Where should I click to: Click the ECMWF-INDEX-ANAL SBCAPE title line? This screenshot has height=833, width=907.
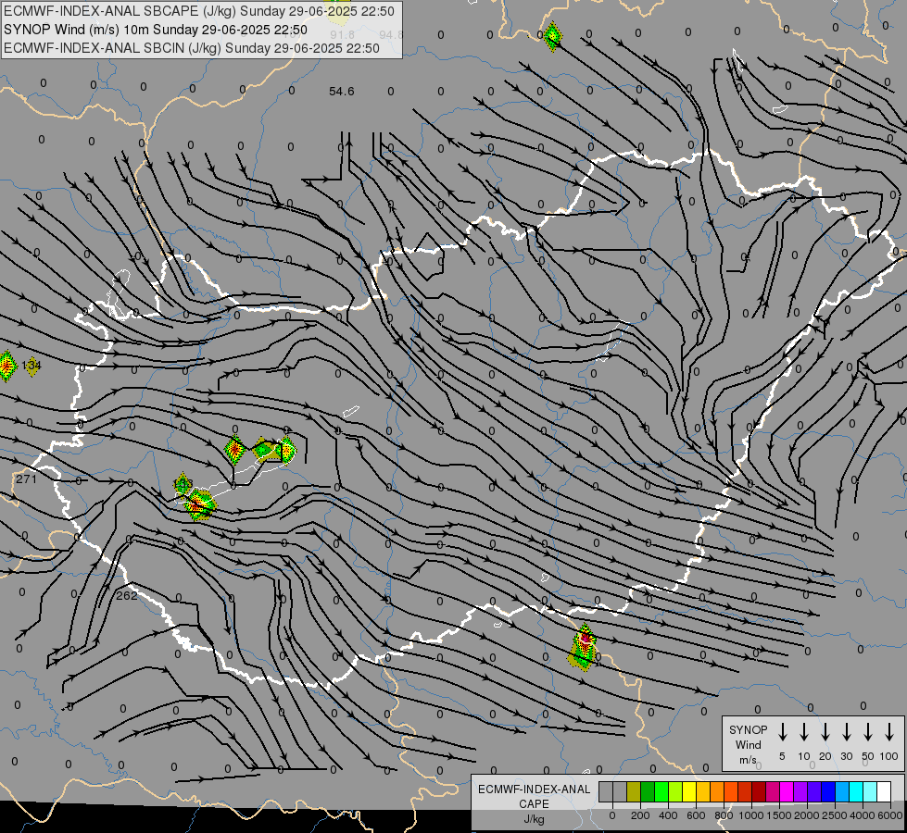(199, 11)
